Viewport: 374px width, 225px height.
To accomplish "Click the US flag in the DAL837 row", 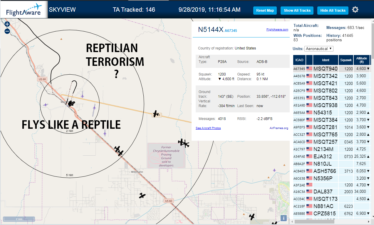I will click(x=309, y=191).
